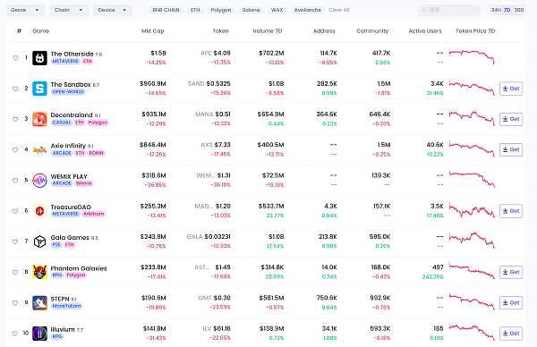Open the Illuvium logo icon
537x347 pixels.
point(39,334)
